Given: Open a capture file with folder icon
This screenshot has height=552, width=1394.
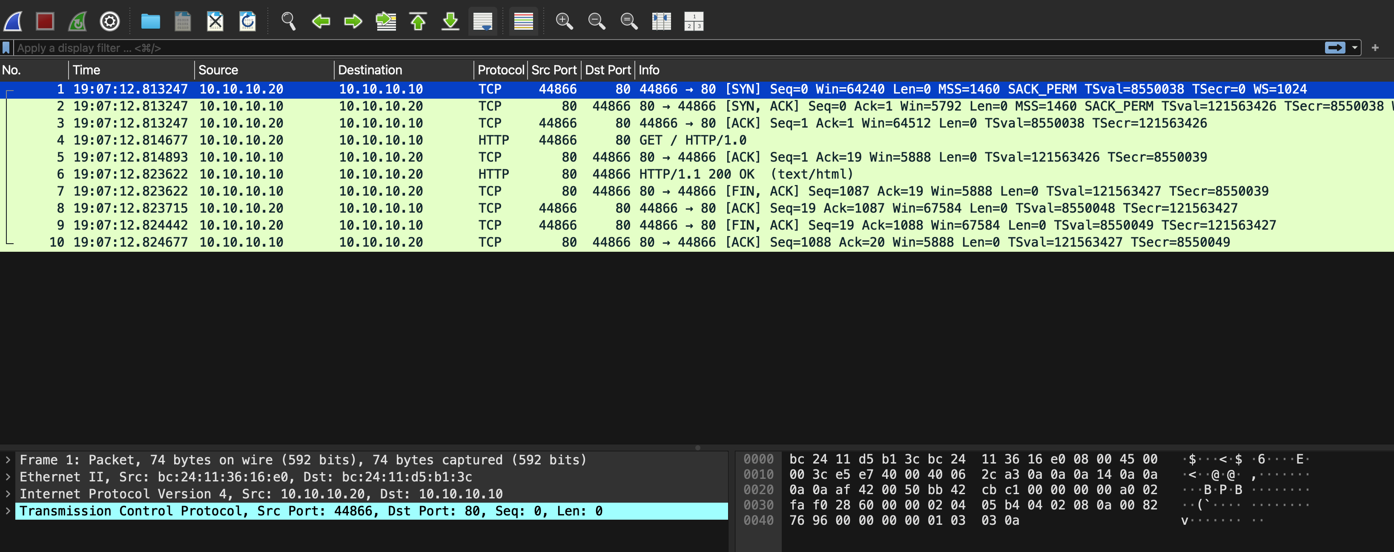Looking at the screenshot, I should click(150, 22).
